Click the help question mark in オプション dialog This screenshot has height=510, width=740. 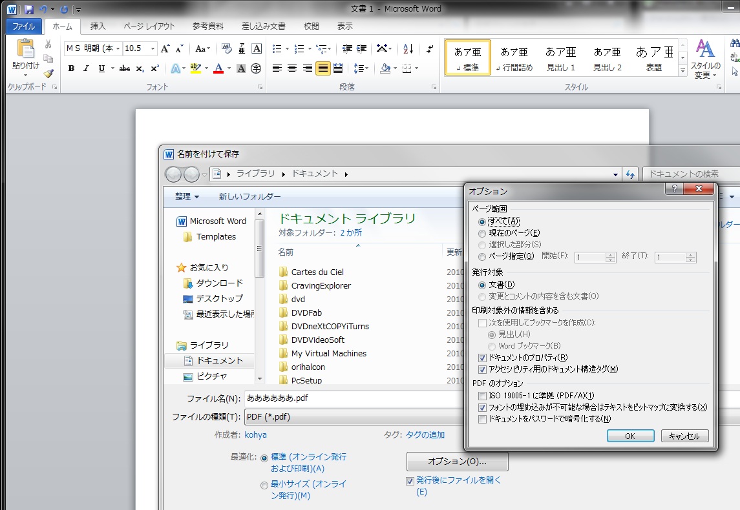coord(673,189)
